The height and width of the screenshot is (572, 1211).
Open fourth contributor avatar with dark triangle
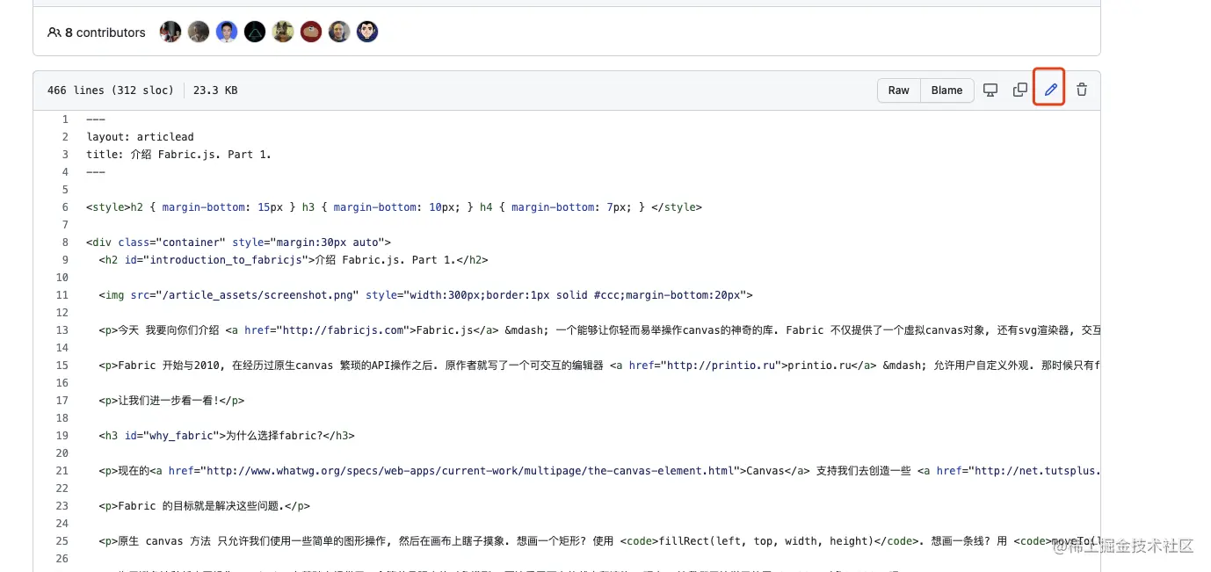tap(255, 33)
